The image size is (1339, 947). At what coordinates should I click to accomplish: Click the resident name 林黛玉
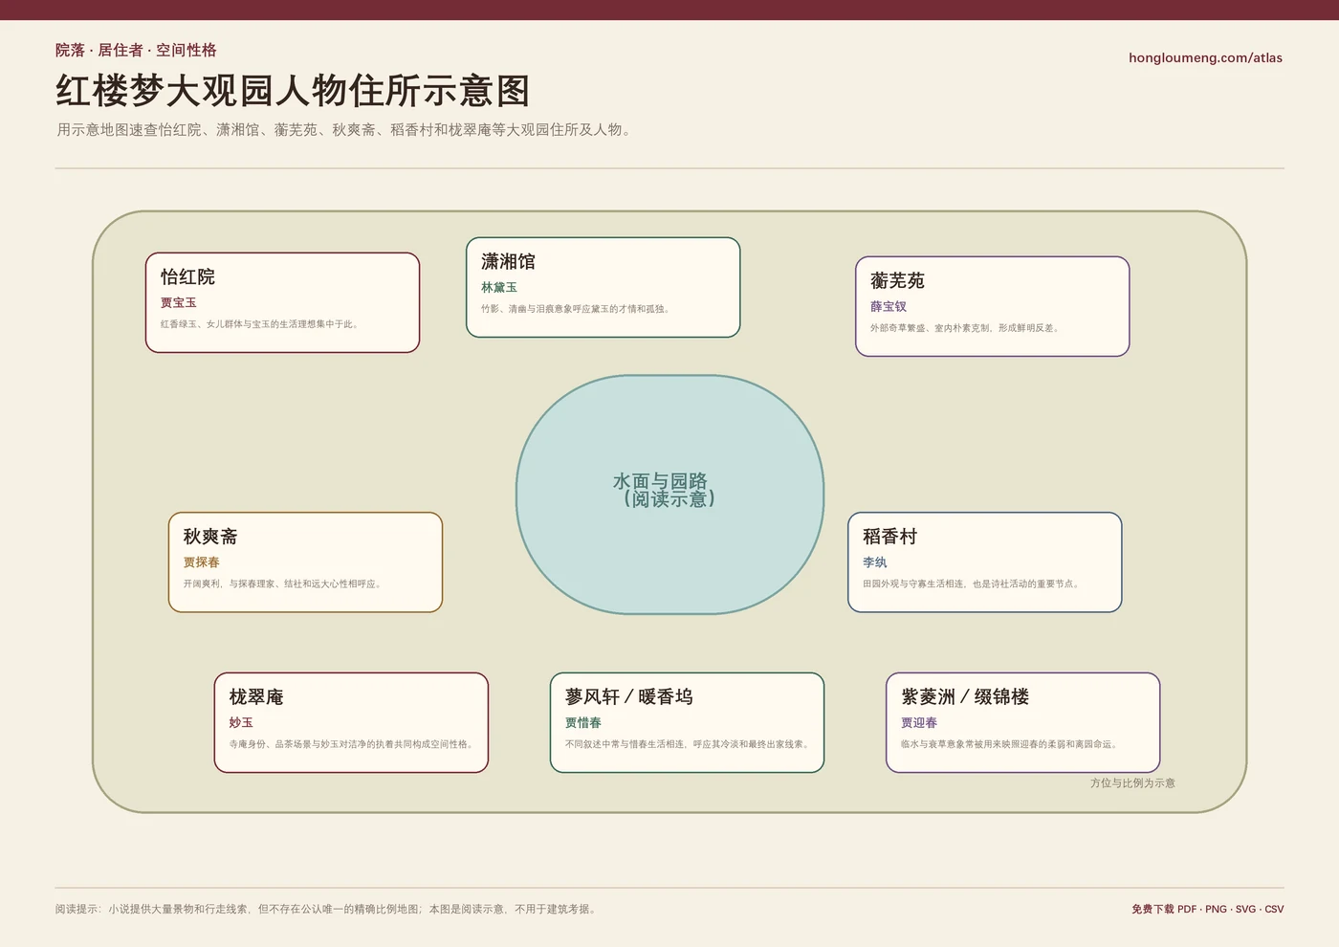tap(499, 287)
